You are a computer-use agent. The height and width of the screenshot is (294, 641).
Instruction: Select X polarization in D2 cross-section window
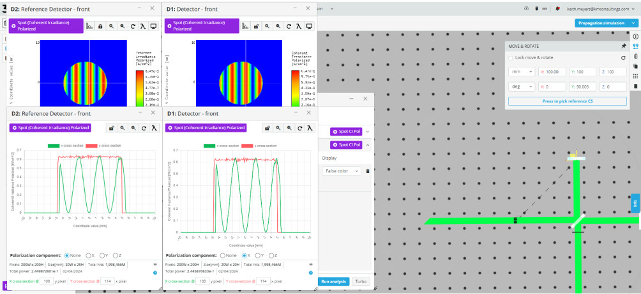[88, 255]
